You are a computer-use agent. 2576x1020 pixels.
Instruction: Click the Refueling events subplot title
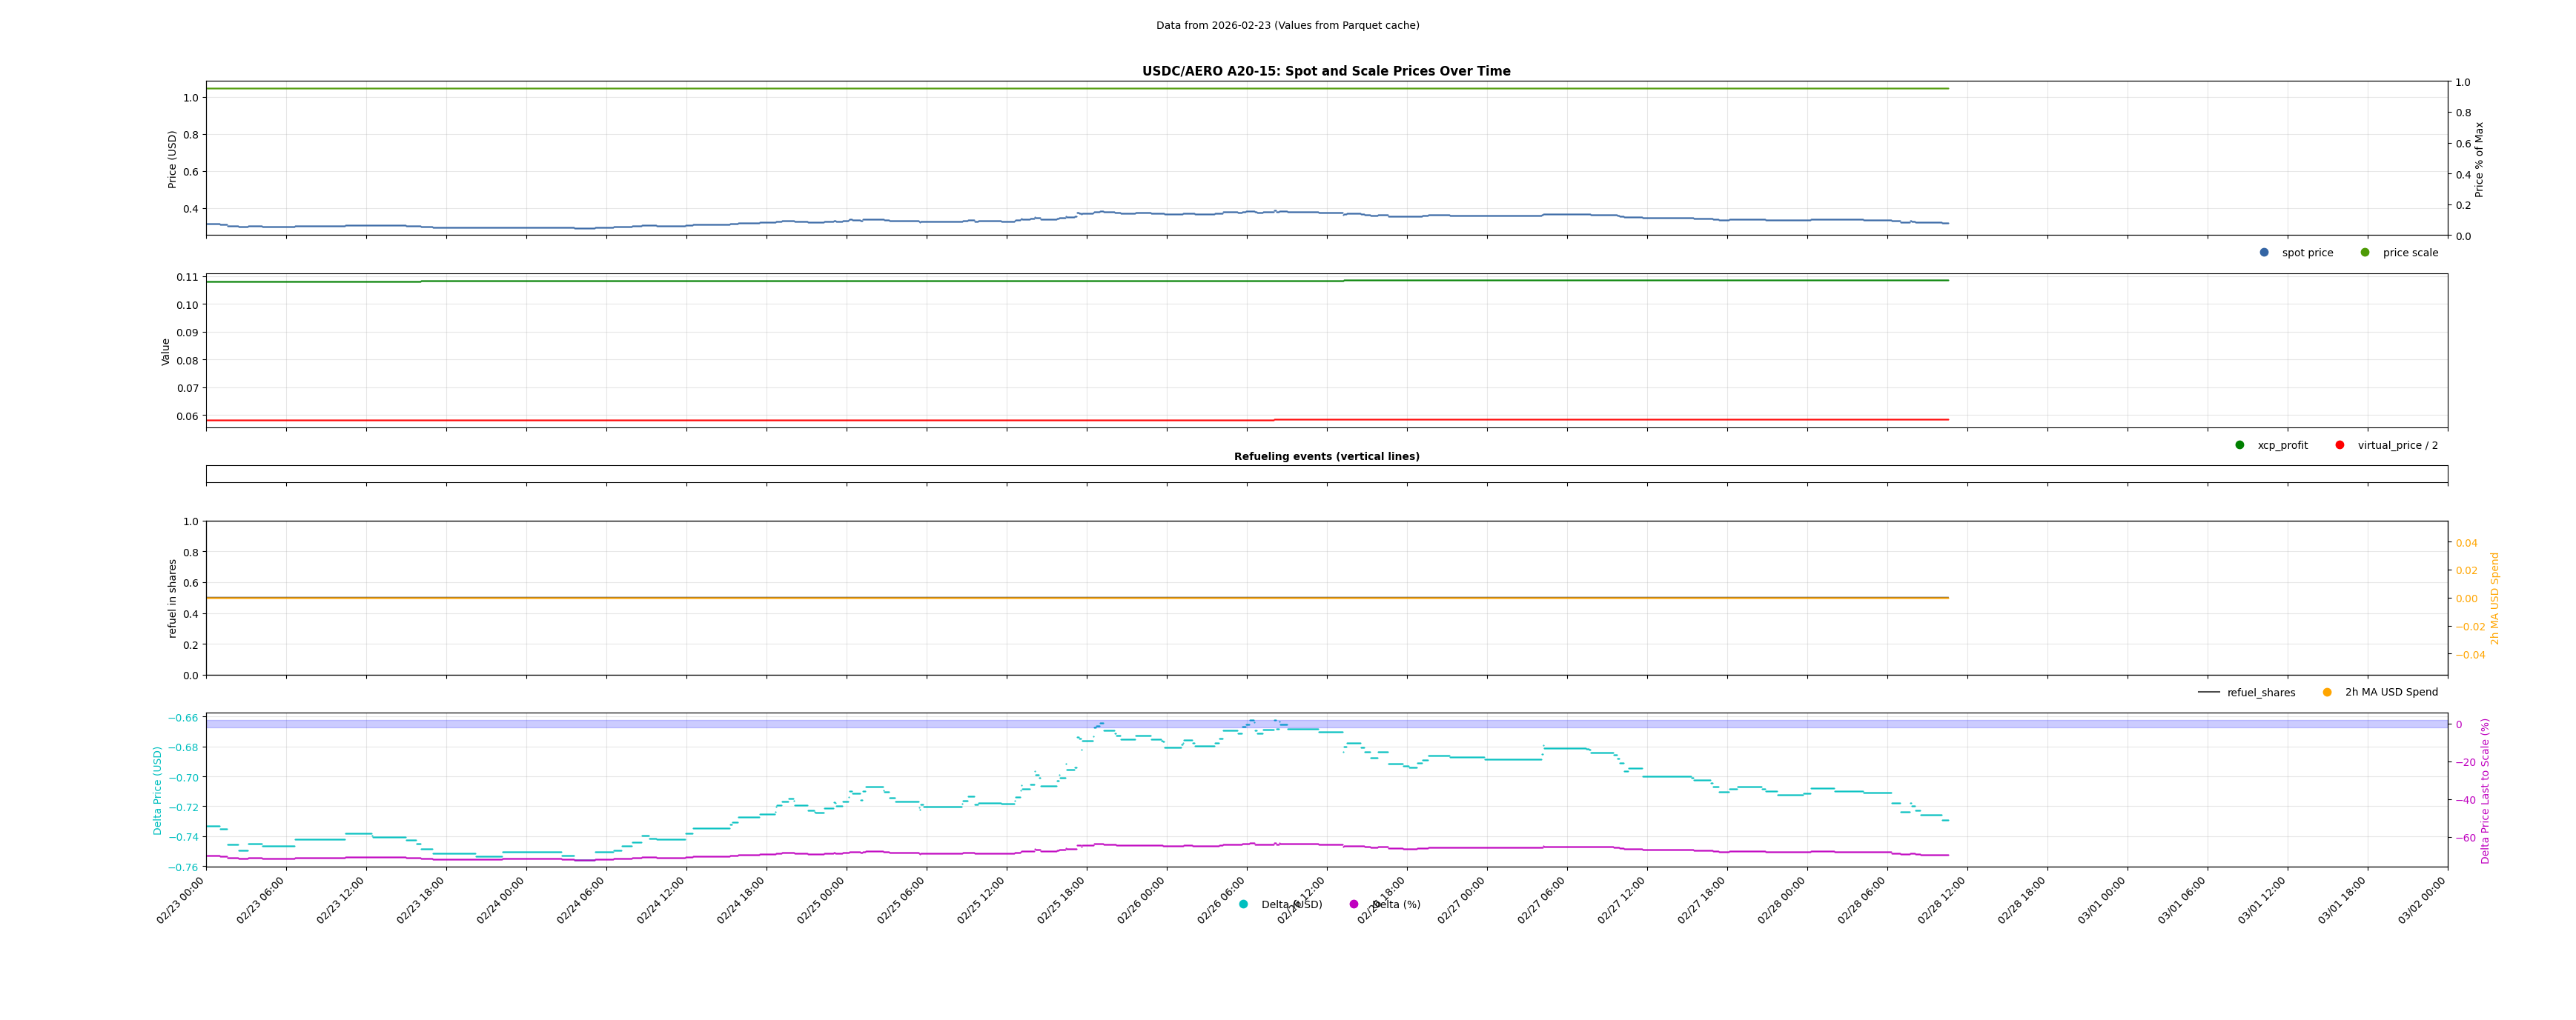[1326, 456]
